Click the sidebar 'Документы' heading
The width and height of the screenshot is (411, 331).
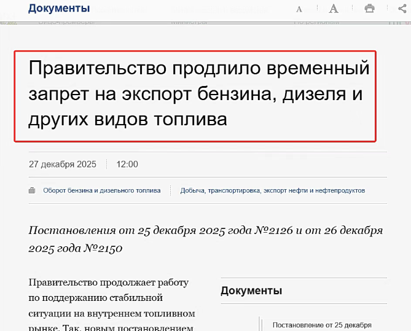[251, 290]
